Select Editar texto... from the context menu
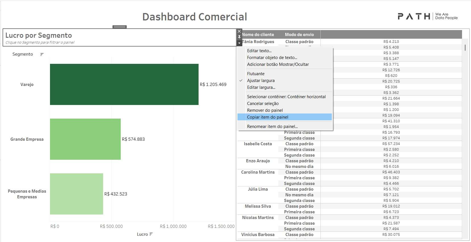Viewport: 471px width, 242px height. click(x=259, y=51)
